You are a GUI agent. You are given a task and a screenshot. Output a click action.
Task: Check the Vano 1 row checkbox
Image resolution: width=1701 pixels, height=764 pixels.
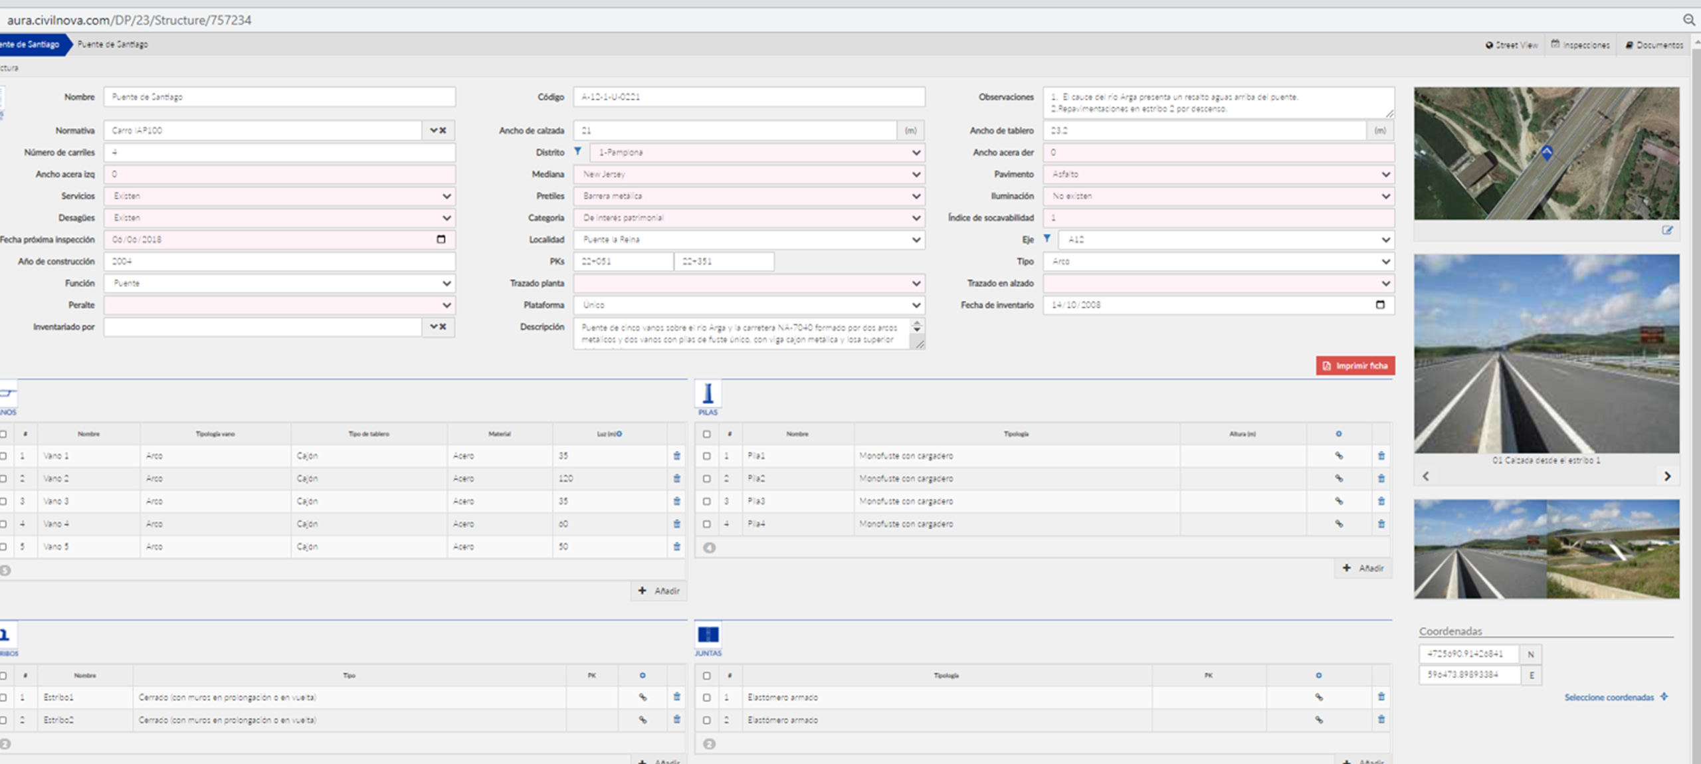3,456
